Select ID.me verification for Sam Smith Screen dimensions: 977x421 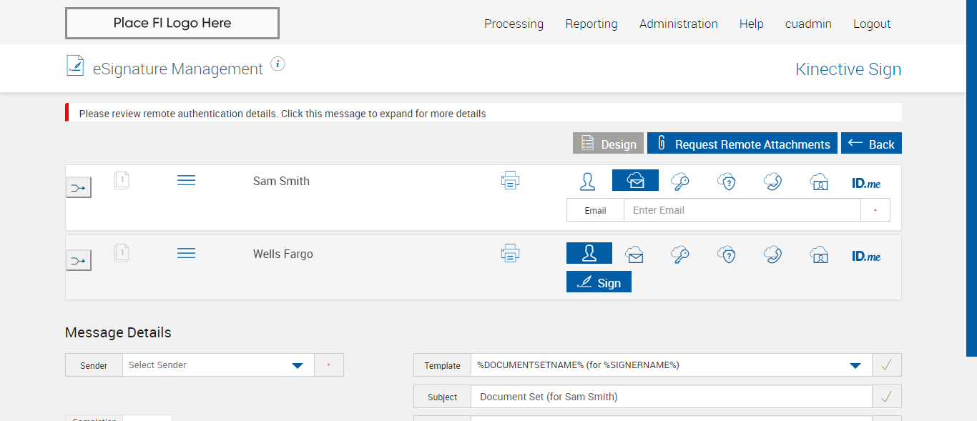[866, 183]
